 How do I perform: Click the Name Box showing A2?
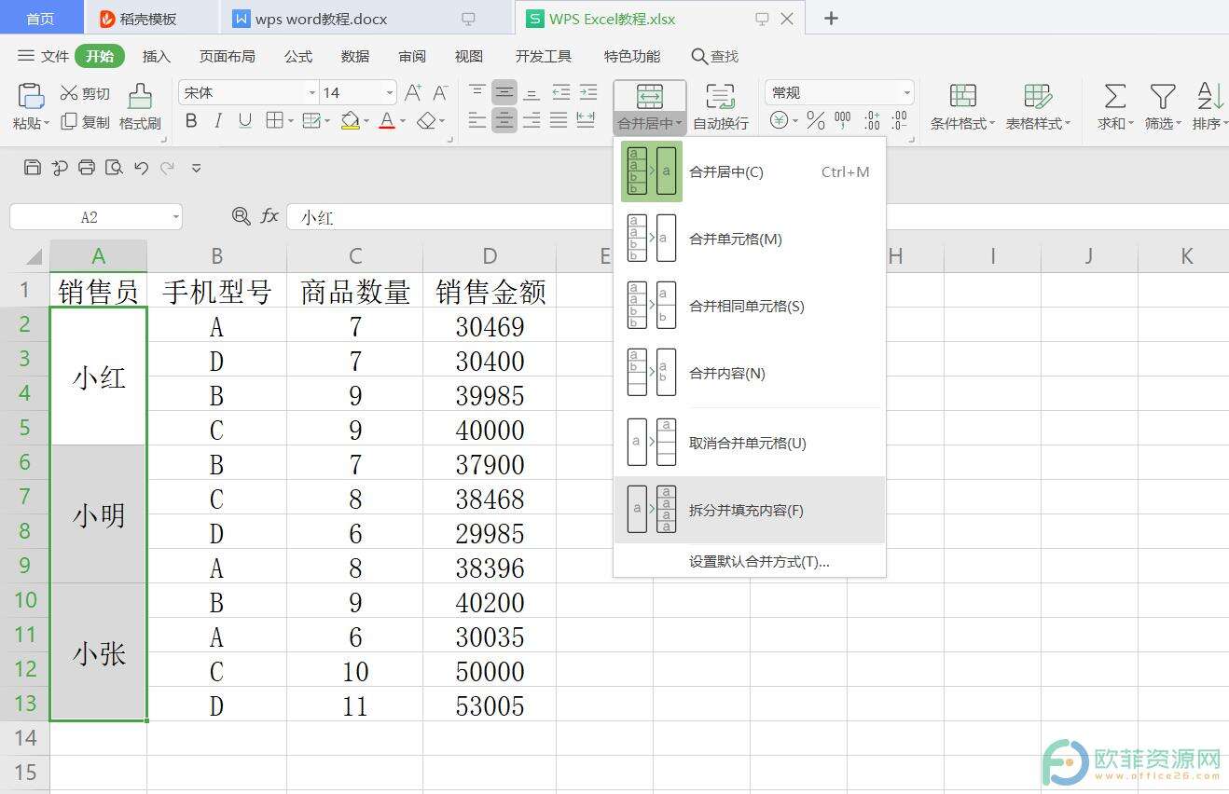(x=89, y=216)
